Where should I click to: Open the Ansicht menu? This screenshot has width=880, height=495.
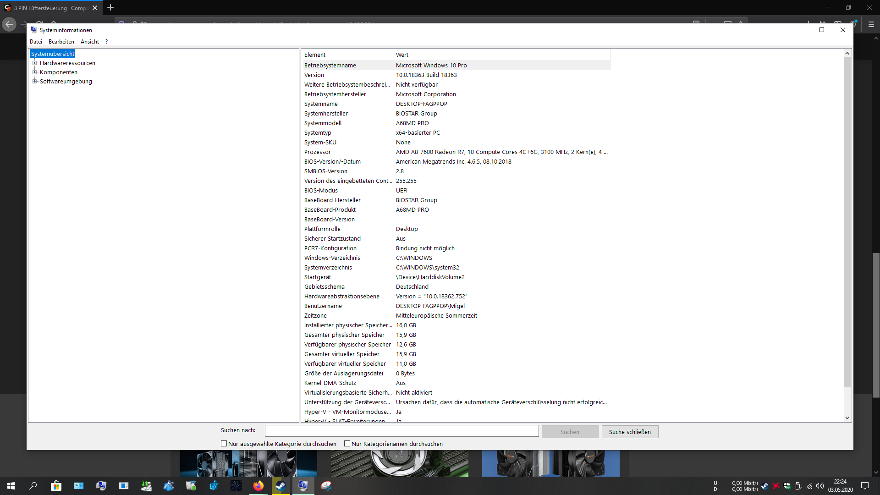click(x=90, y=42)
